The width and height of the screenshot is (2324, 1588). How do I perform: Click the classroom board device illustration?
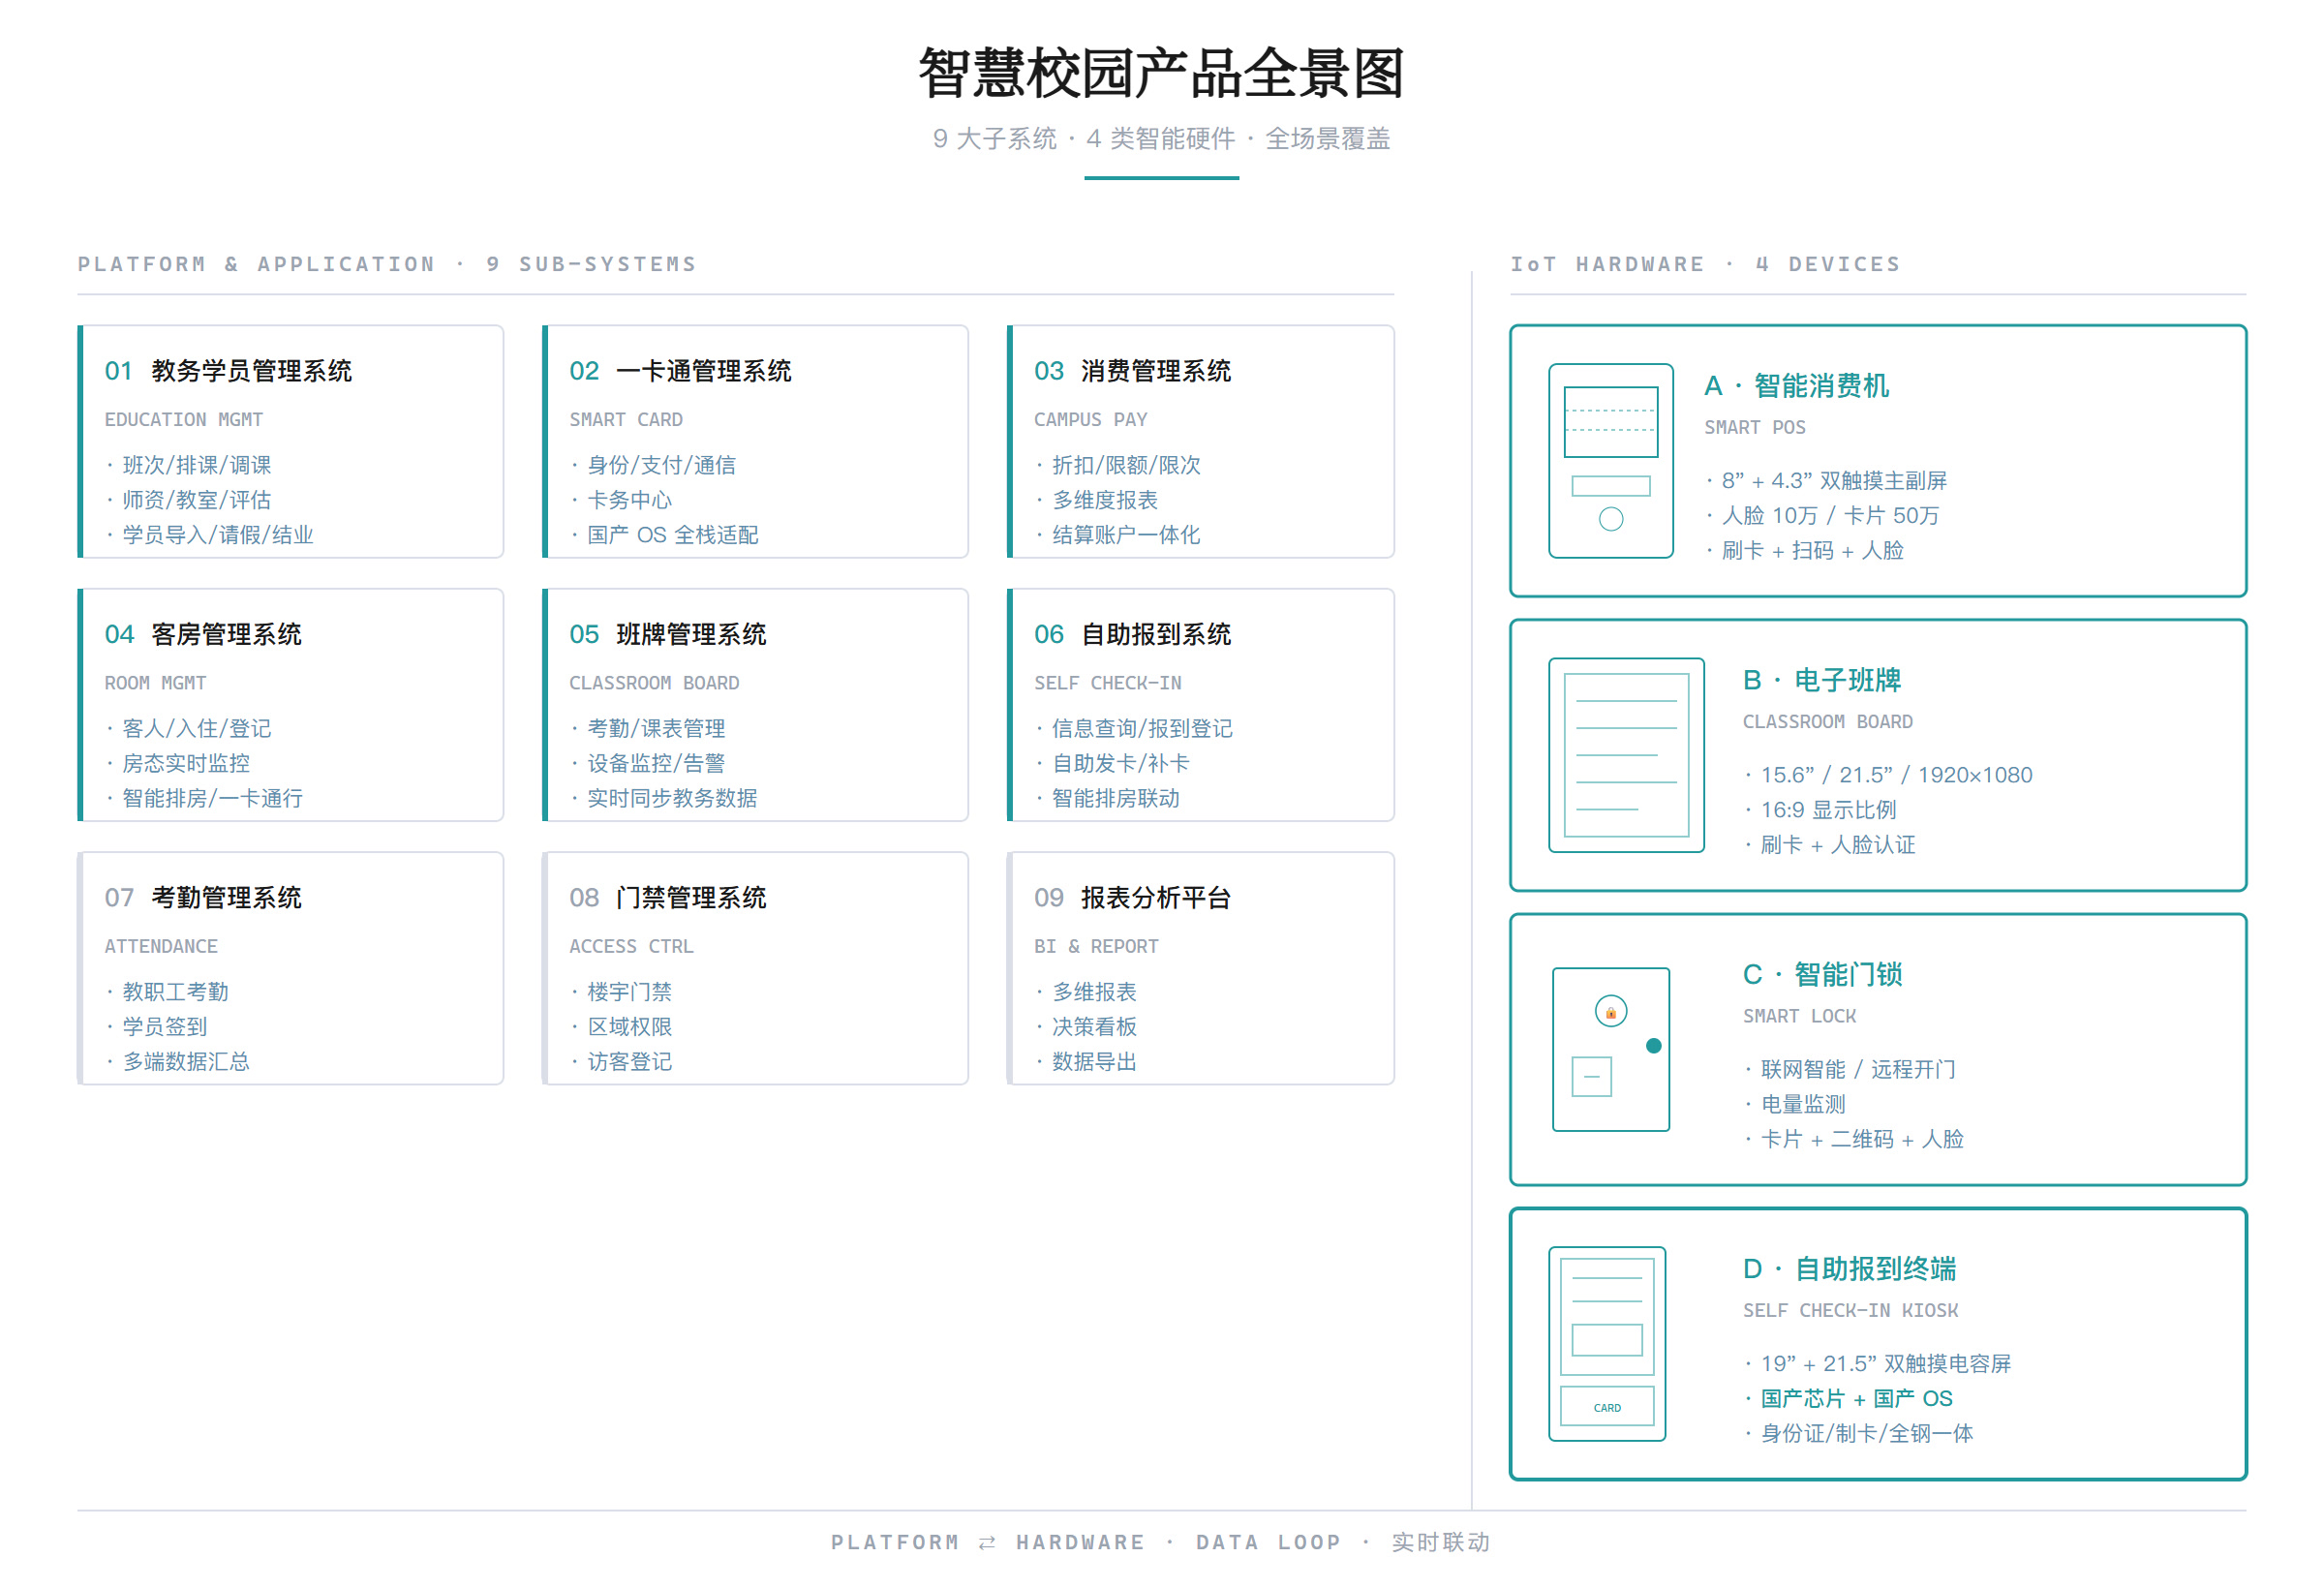(1626, 754)
